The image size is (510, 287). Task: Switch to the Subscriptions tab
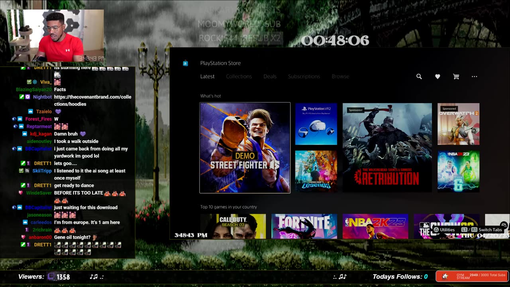304,77
